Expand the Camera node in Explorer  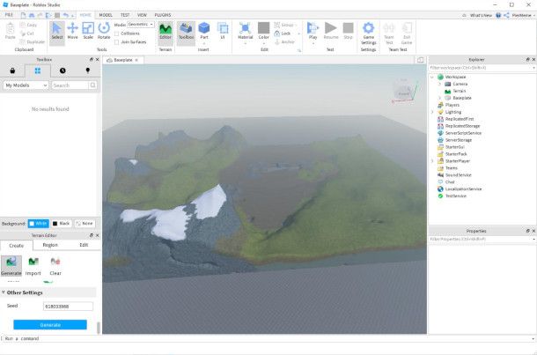[439, 84]
